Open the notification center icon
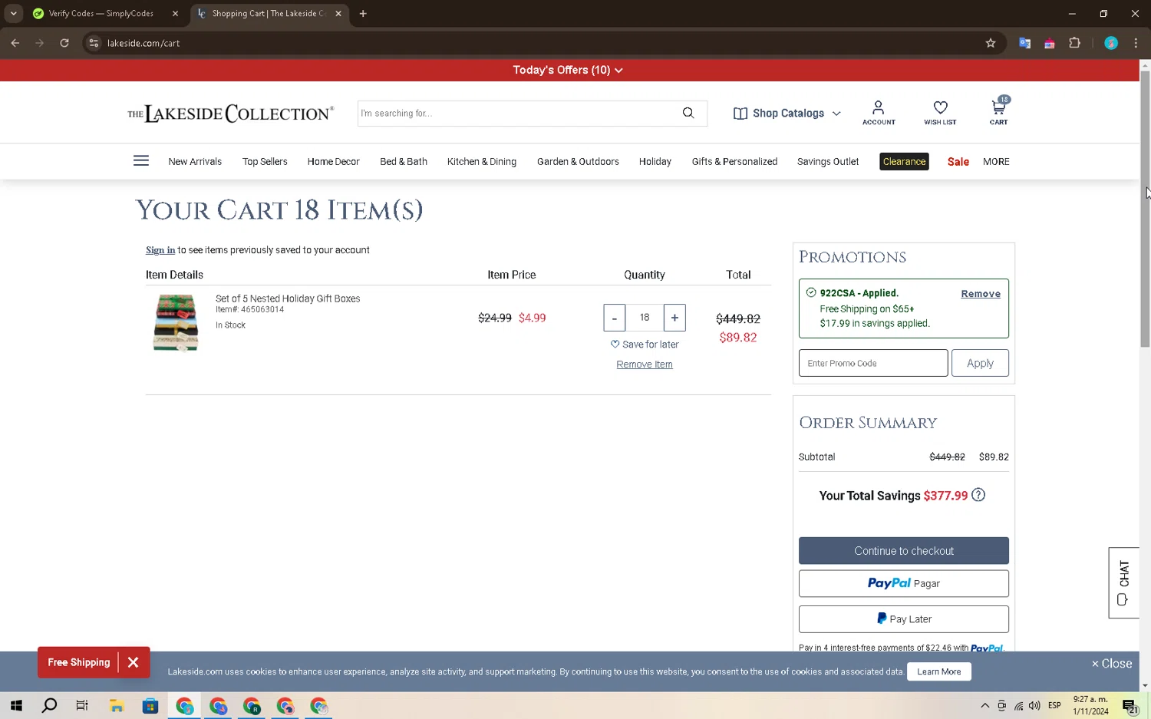The width and height of the screenshot is (1151, 719). [x=1130, y=705]
